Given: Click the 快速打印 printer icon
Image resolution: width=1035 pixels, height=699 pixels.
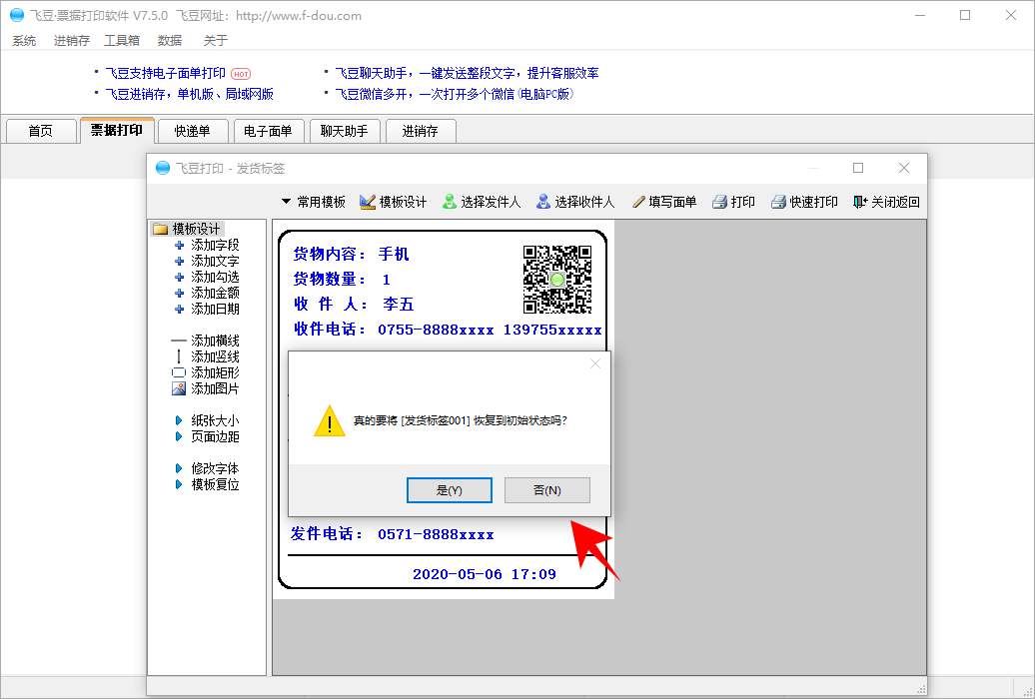Looking at the screenshot, I should (x=778, y=202).
